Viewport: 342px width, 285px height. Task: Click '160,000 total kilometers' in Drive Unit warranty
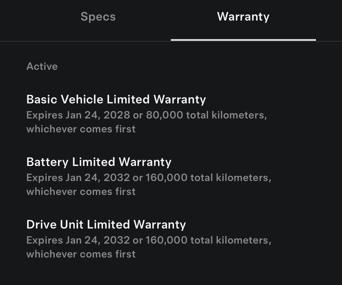[208, 240]
